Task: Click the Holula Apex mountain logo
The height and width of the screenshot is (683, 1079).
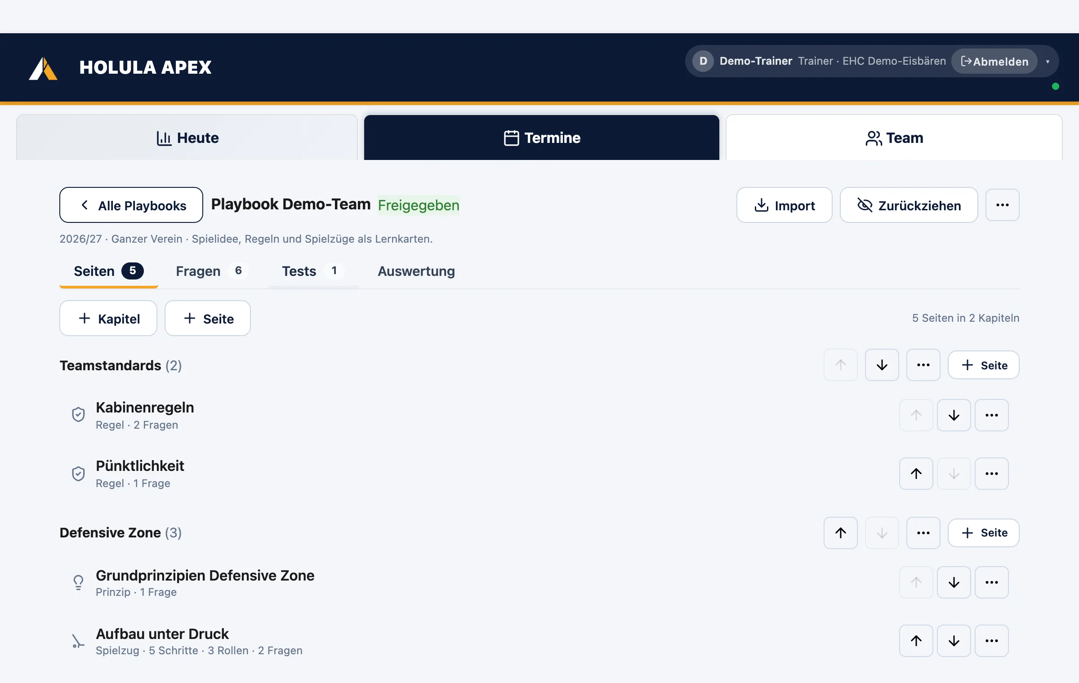Action: pyautogui.click(x=43, y=68)
